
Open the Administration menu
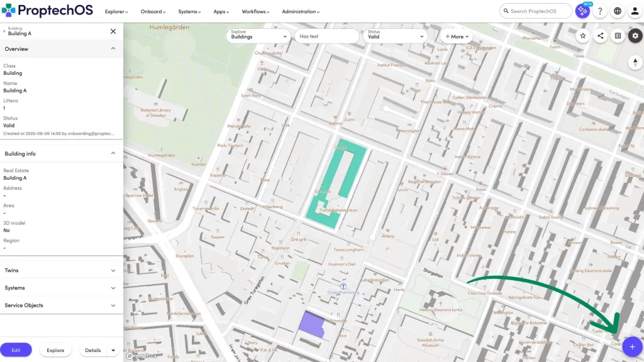click(x=300, y=11)
